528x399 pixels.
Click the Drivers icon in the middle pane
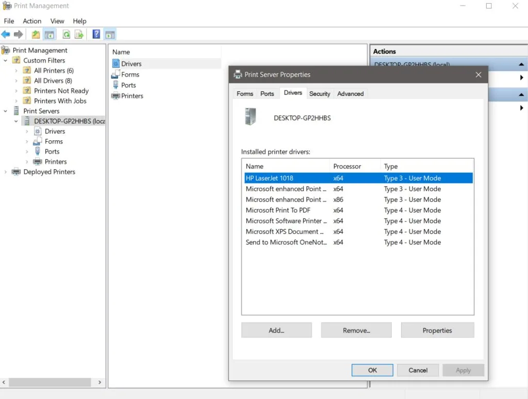[x=116, y=63]
